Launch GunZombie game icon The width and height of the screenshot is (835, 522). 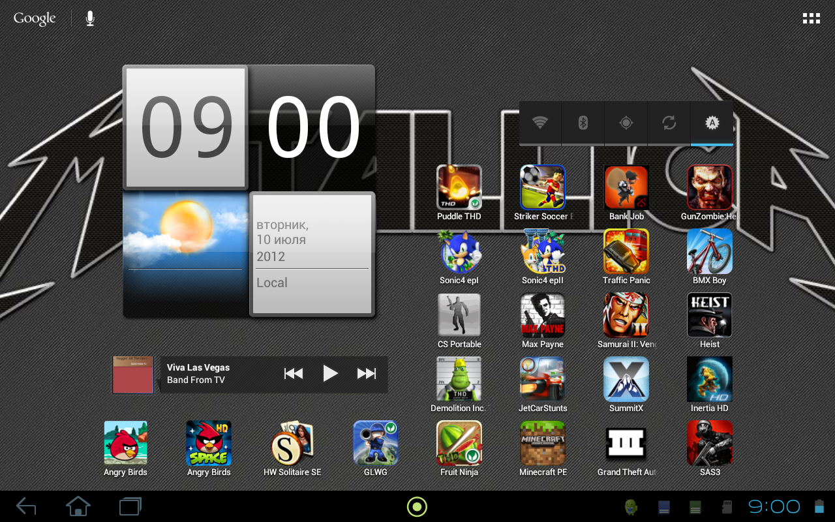pyautogui.click(x=710, y=187)
